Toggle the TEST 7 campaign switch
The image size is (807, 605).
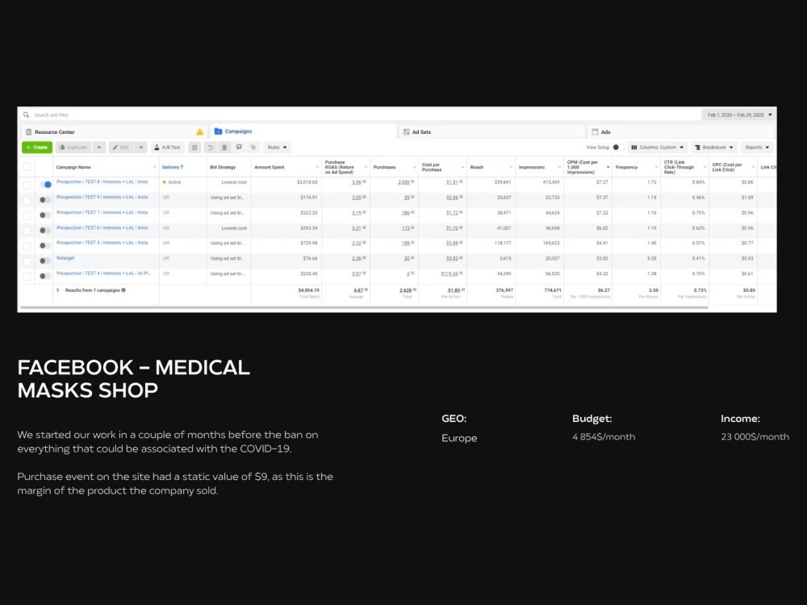45,215
